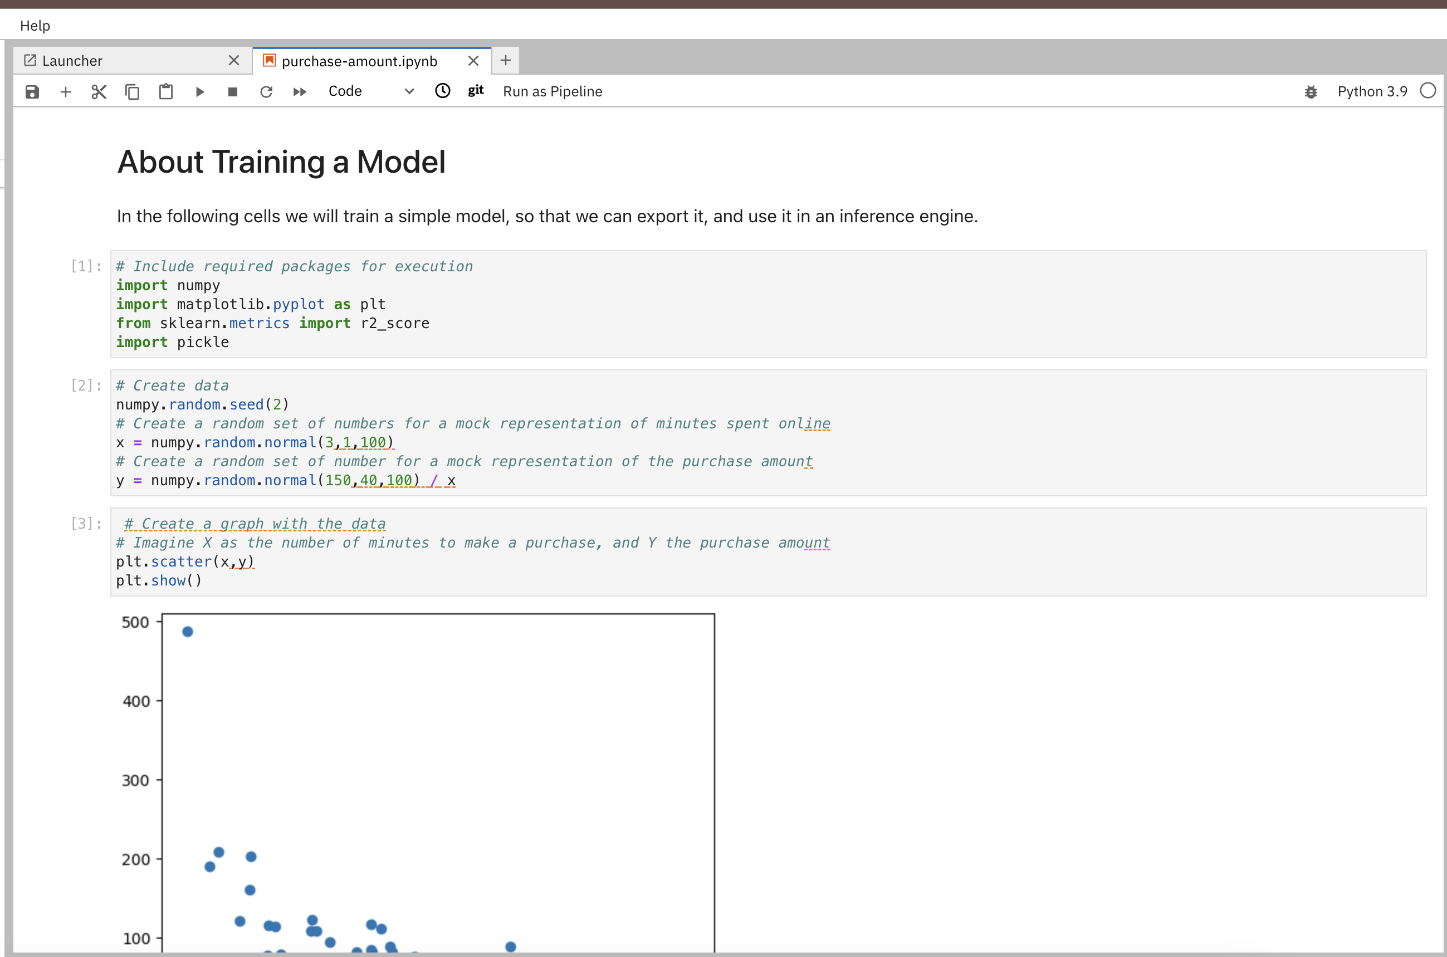The height and width of the screenshot is (957, 1447).
Task: Restart kernel and run all cells icon
Action: pos(300,91)
